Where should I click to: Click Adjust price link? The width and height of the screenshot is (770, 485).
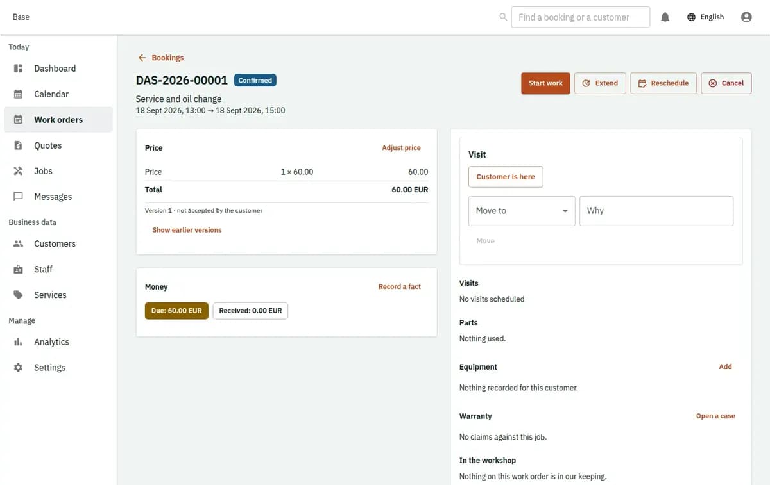tap(402, 148)
